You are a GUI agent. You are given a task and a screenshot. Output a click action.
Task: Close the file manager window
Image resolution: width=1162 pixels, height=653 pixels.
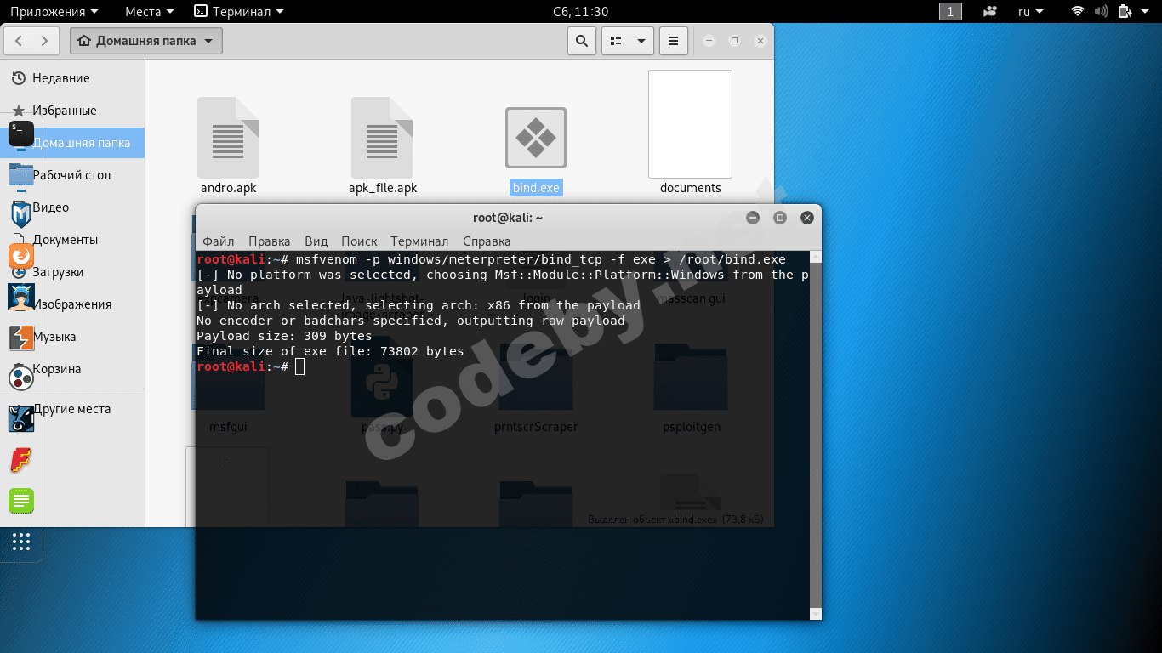pos(760,40)
